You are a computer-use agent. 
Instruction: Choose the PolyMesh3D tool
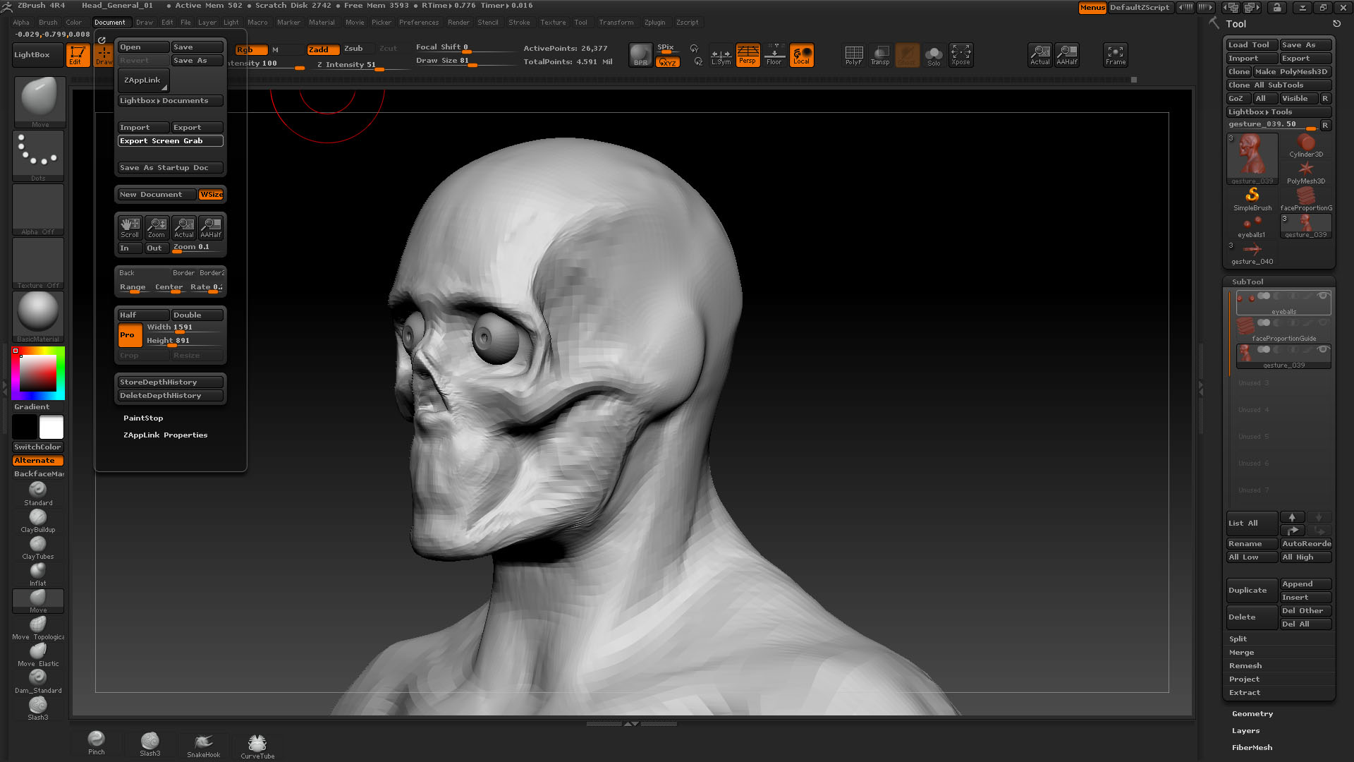pyautogui.click(x=1306, y=172)
